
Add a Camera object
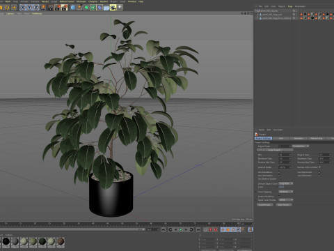[113, 8]
